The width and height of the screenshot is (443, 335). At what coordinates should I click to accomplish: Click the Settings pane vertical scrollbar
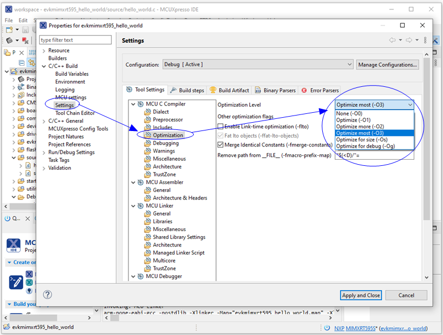click(x=426, y=138)
